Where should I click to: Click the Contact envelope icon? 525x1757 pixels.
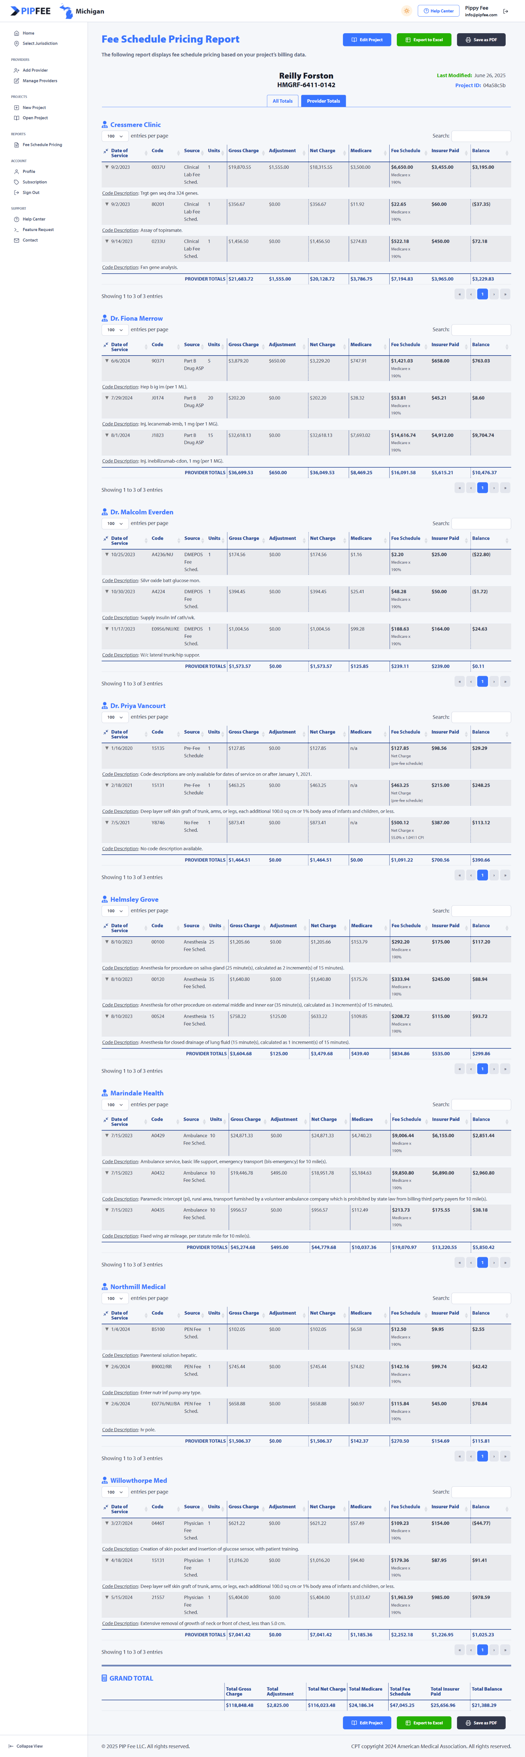click(16, 240)
